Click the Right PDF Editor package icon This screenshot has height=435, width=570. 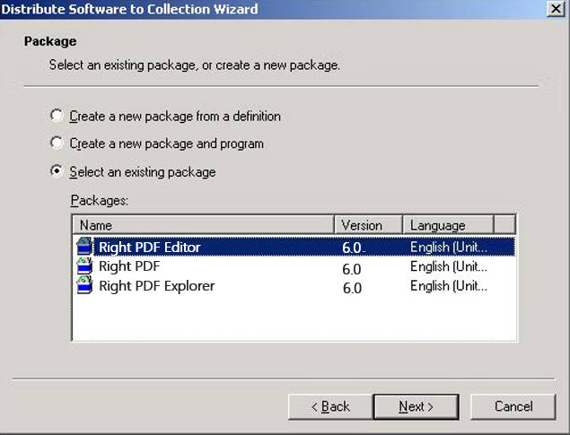(84, 246)
